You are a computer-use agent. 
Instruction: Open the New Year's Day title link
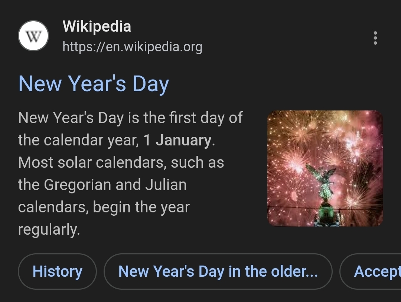coord(94,84)
